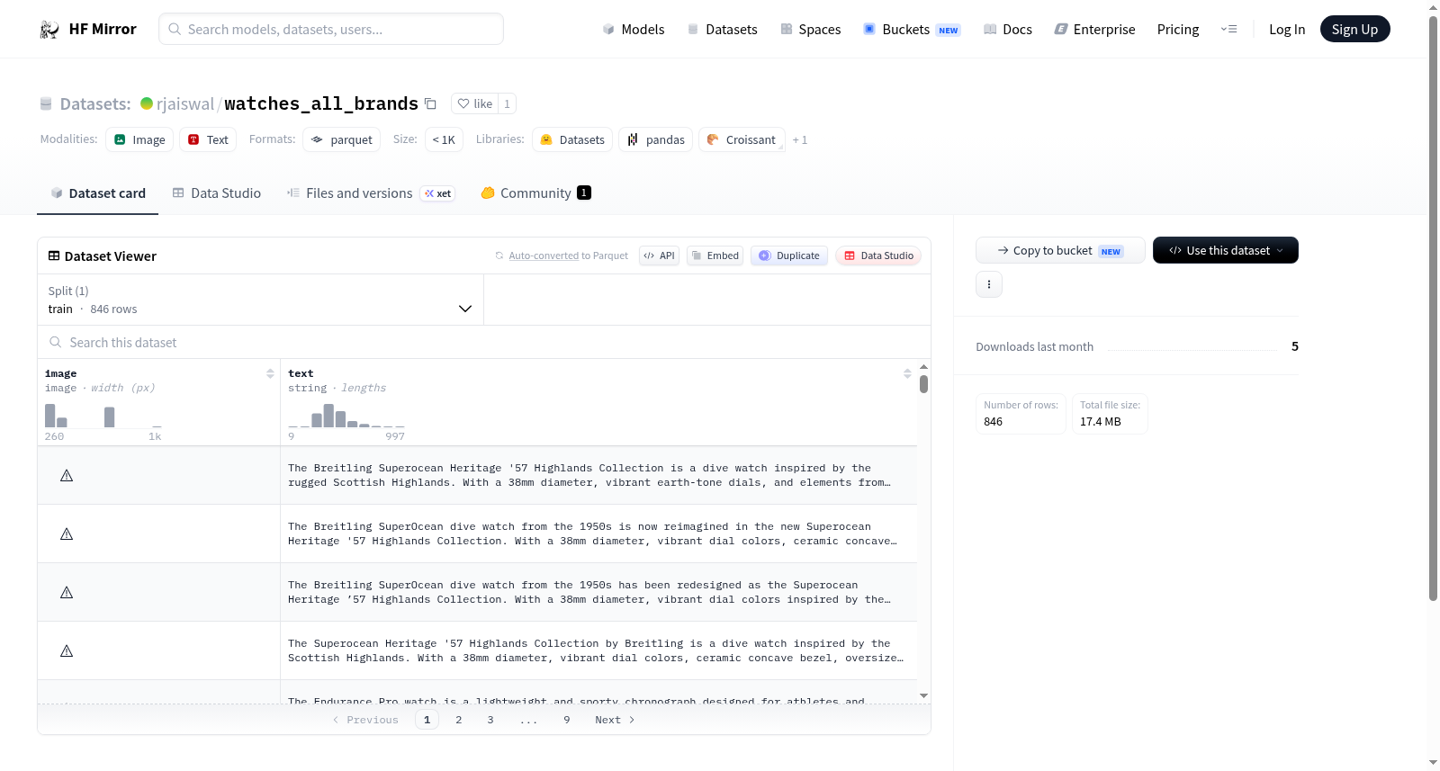Focus the Search this dataset field
This screenshot has width=1440, height=771.
[x=484, y=343]
